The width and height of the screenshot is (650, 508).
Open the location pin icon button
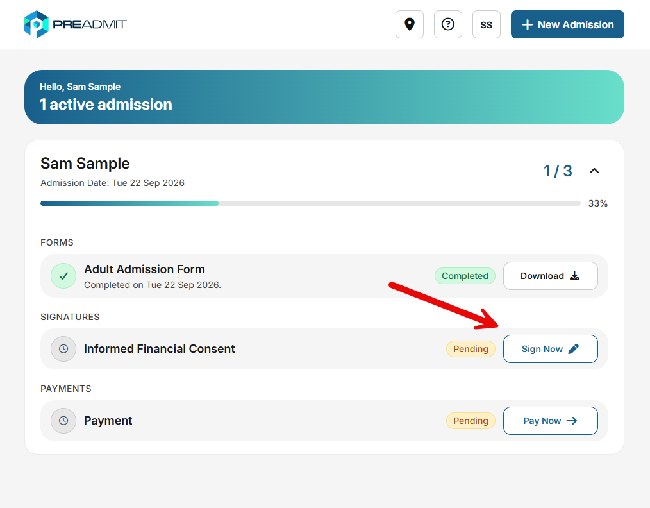[x=409, y=24]
